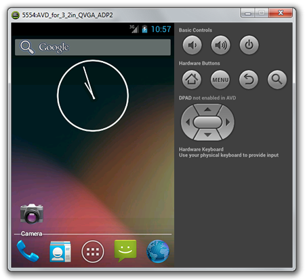Click the DPAD left arrow

187,122
